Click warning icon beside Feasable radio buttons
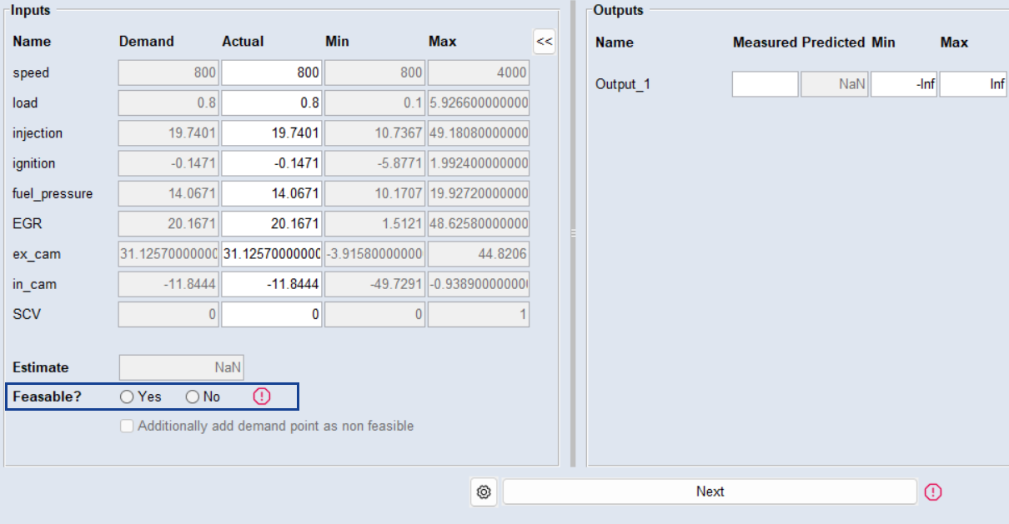Image resolution: width=1009 pixels, height=524 pixels. click(262, 397)
